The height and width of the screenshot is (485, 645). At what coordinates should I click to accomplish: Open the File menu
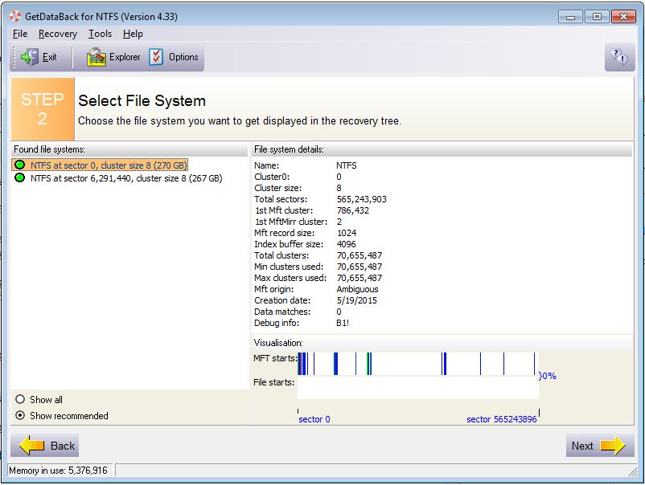click(20, 34)
